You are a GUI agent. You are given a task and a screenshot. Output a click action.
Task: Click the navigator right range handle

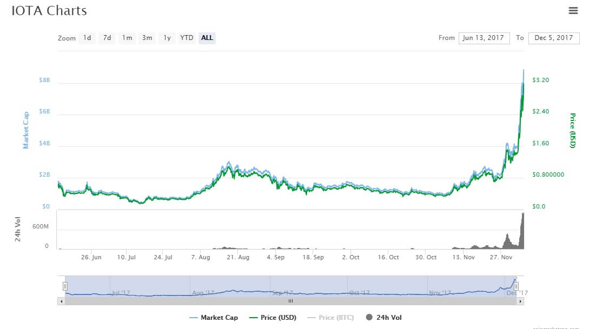[x=516, y=286]
